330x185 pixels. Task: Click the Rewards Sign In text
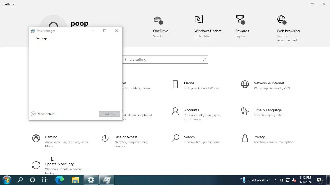point(240,36)
